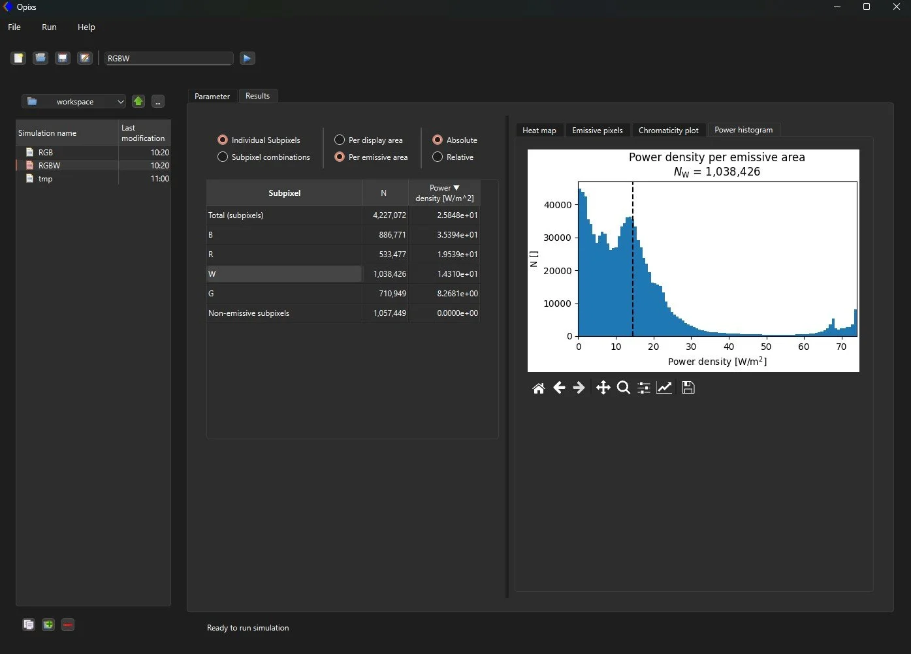Click the up-arrow folder navigation icon
Image resolution: width=911 pixels, height=654 pixels.
pos(138,101)
